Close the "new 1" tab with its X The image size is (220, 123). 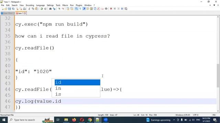(x=25, y=13)
